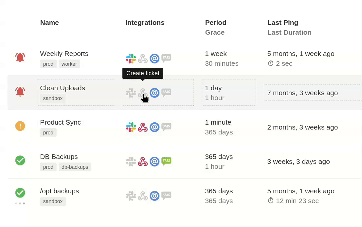Enable the webhook integration for Clean Uploads
This screenshot has height=227, width=362.
point(143,93)
